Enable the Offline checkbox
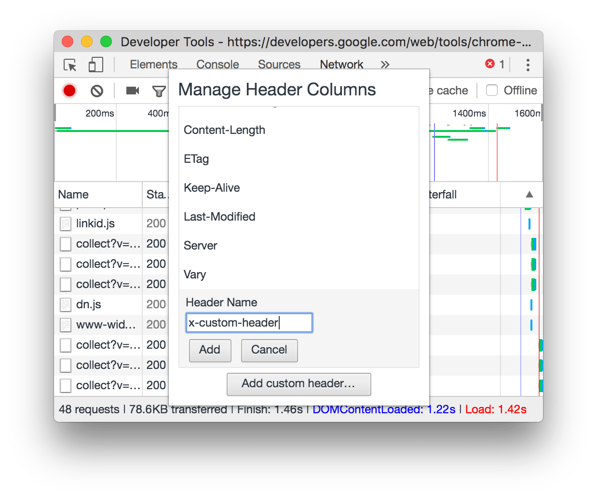Viewport: 597px width, 499px height. click(x=492, y=90)
